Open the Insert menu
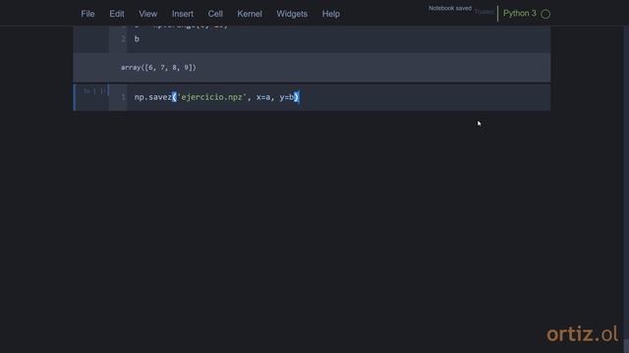This screenshot has width=629, height=353. [183, 14]
